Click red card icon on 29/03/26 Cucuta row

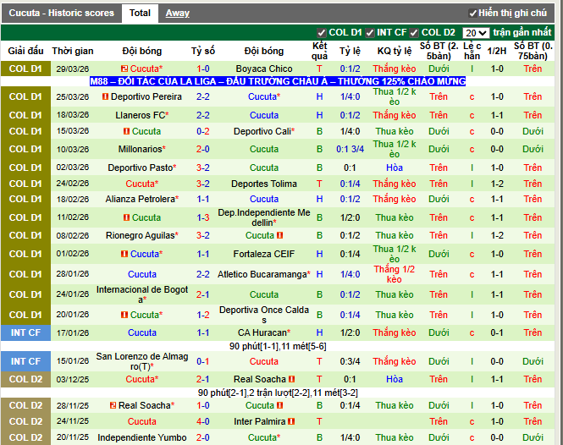(124, 69)
